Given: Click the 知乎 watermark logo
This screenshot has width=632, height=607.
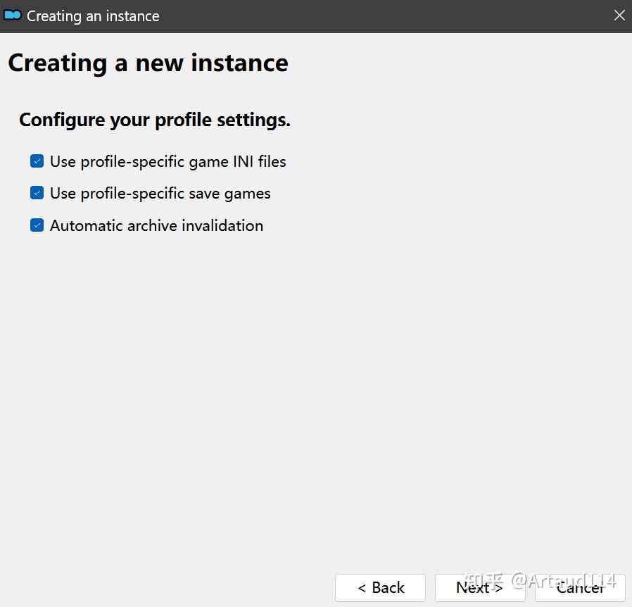Looking at the screenshot, I should (484, 582).
